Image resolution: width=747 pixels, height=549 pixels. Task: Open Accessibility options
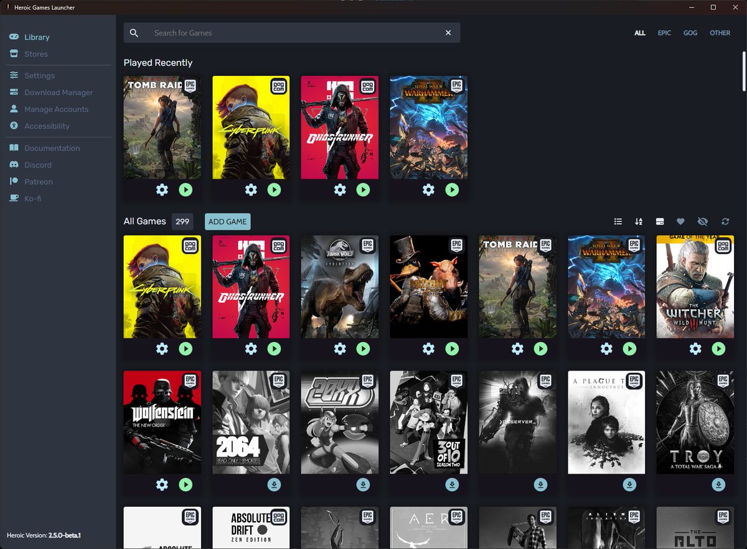point(39,126)
